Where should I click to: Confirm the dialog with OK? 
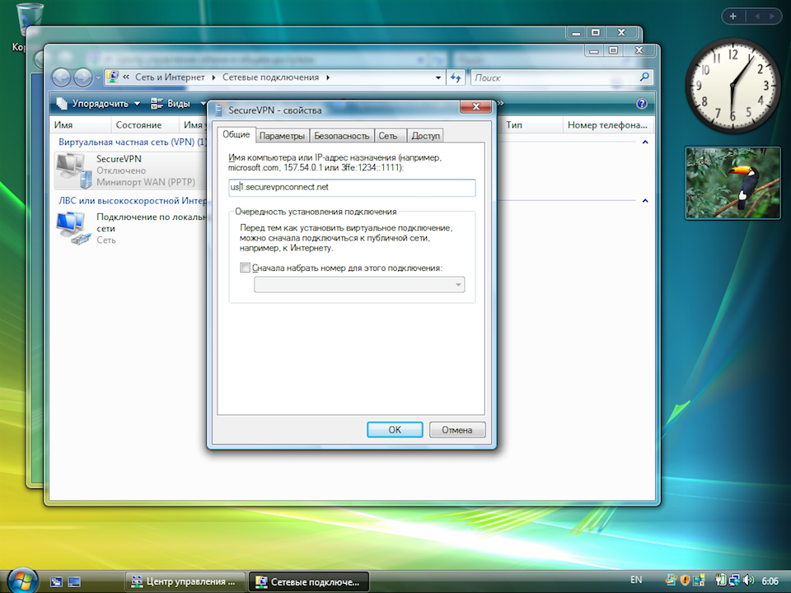click(x=395, y=430)
